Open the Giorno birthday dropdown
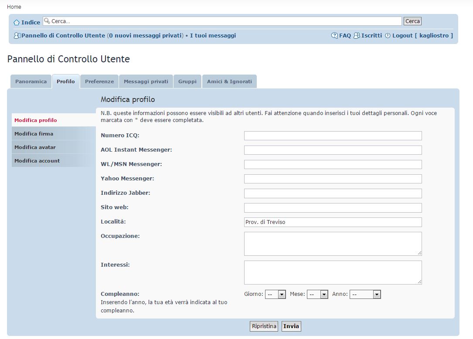 (276, 295)
